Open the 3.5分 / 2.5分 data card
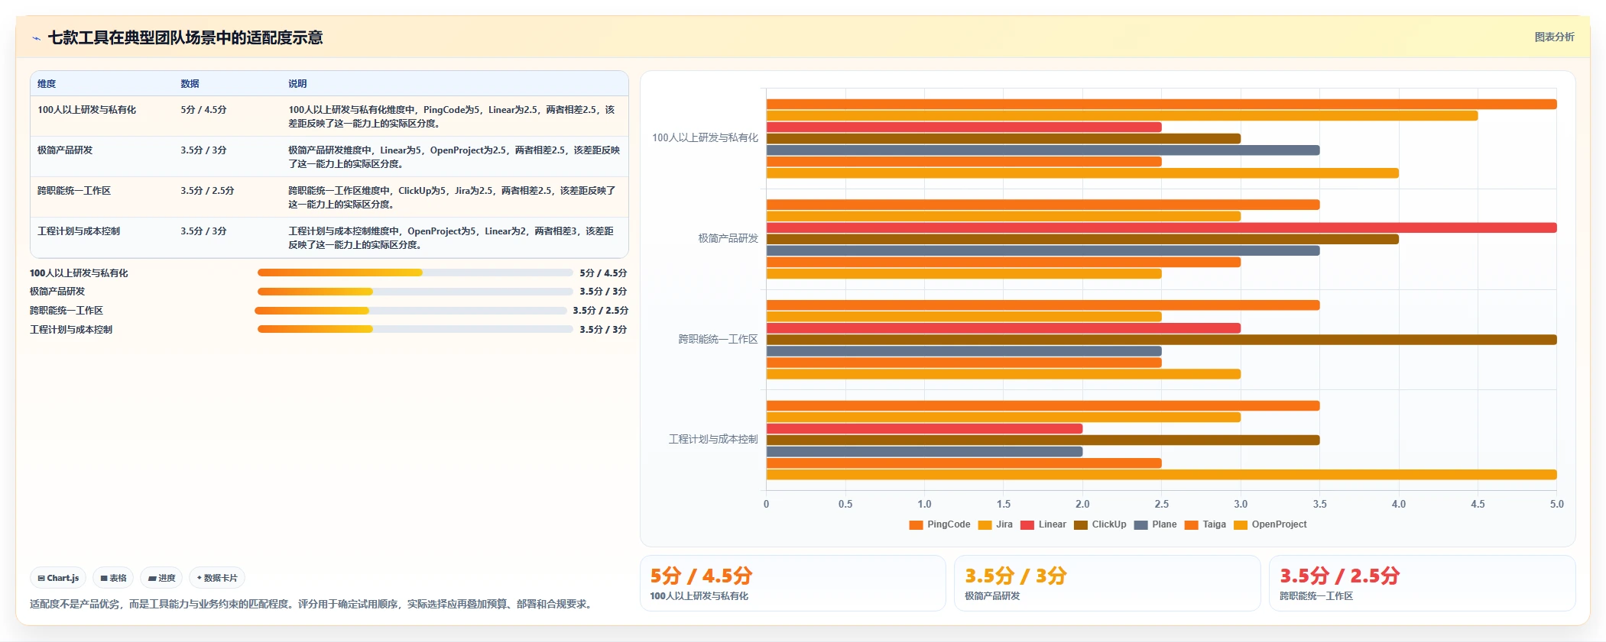 1422,583
